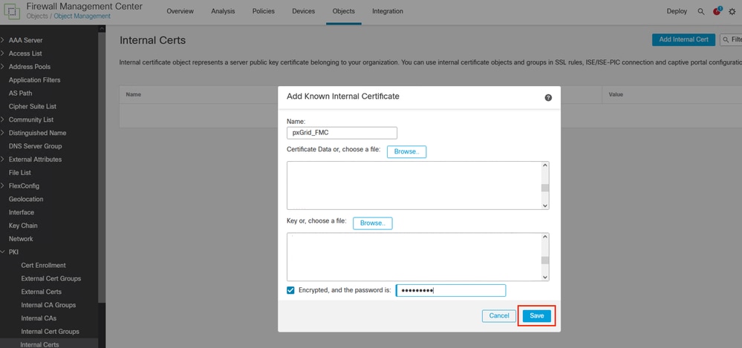Viewport: 742px width, 348px height.
Task: Open Internal Certs under PKI
Action: (x=40, y=345)
